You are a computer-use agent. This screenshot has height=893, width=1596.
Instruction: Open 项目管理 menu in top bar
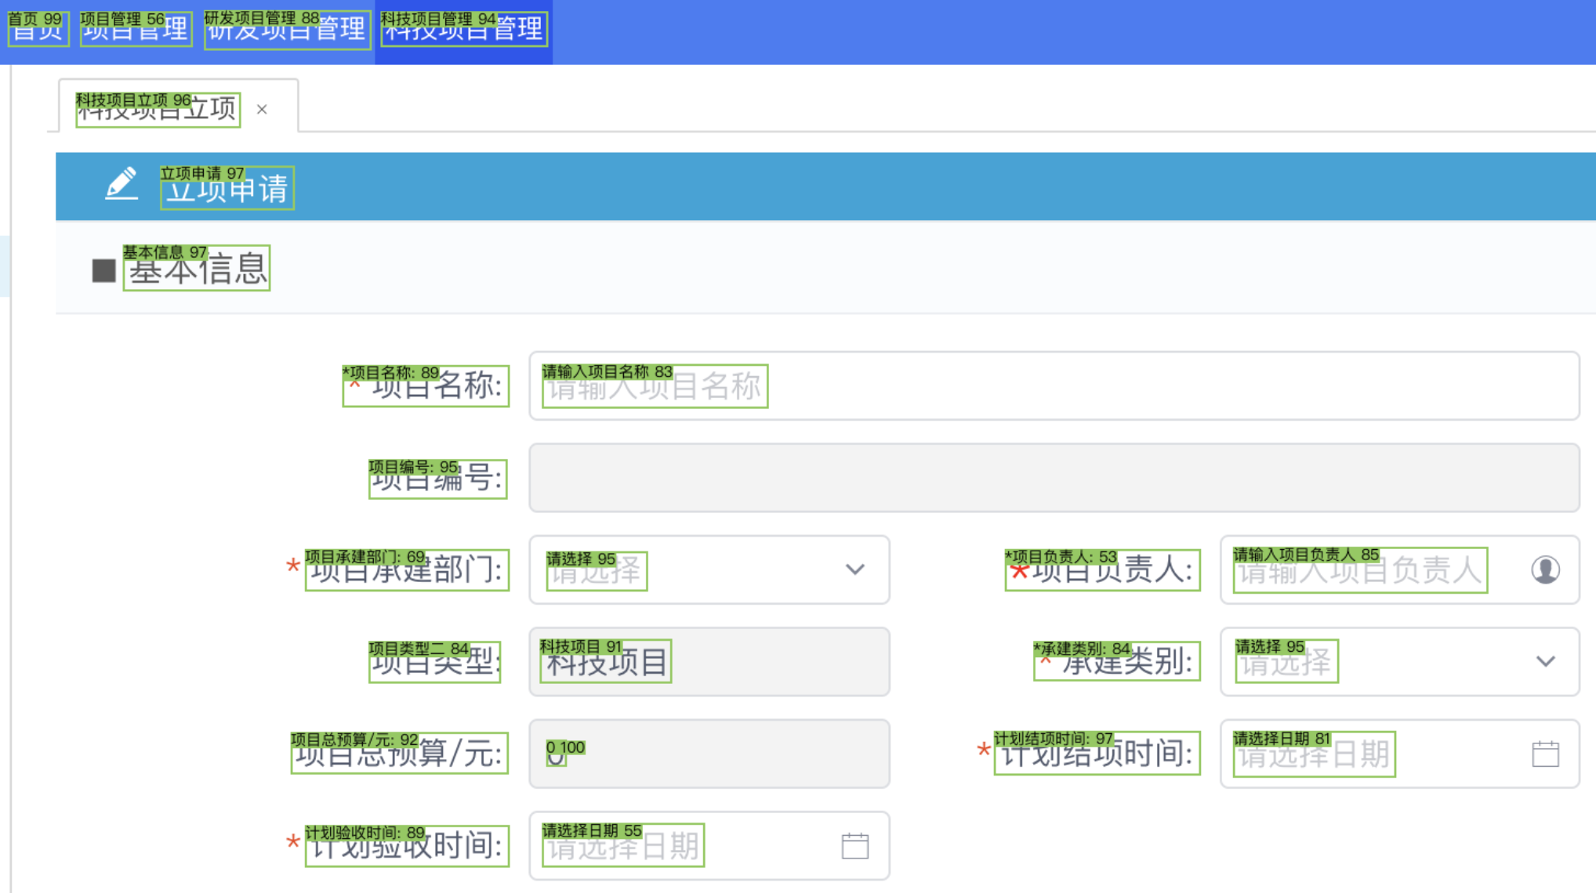tap(136, 30)
